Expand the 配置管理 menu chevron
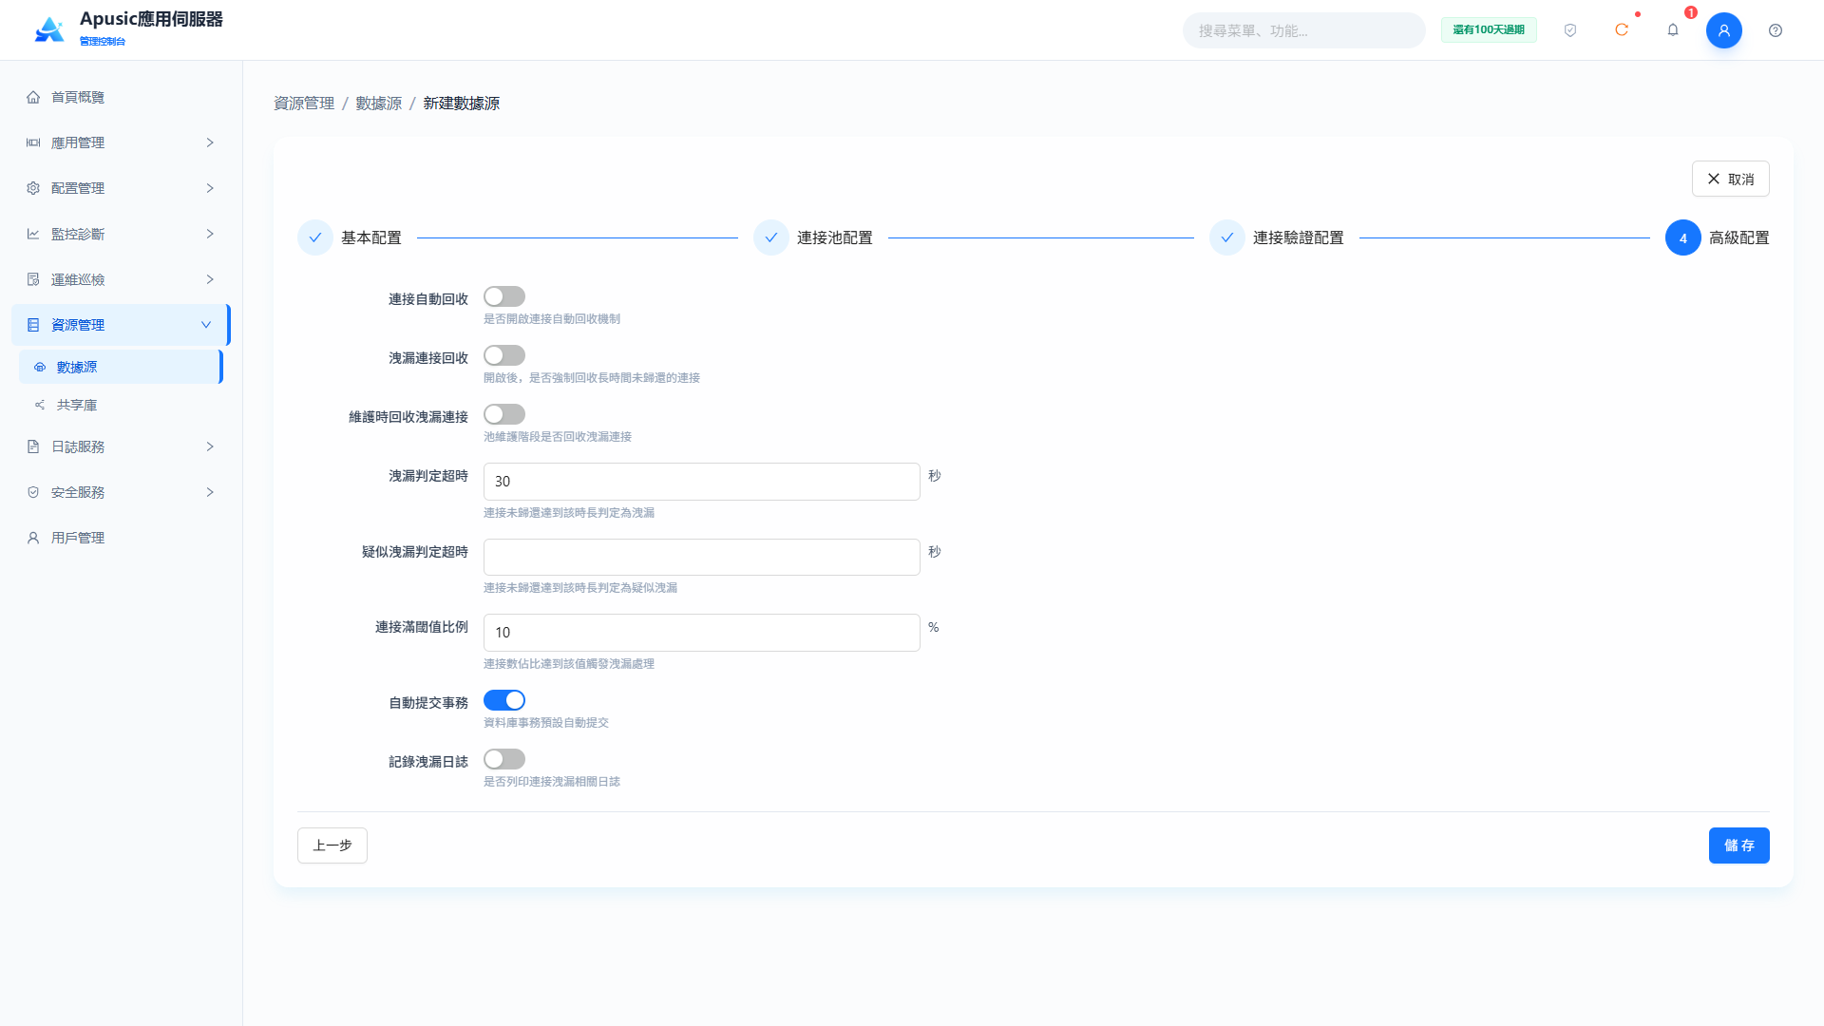This screenshot has width=1824, height=1026. pos(210,188)
